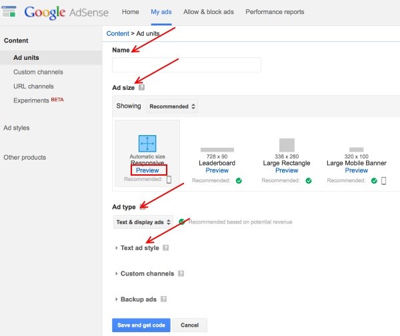Screen dimensions: 400x336
Task: Click the help icon beside Text ad style
Action: pos(166,248)
